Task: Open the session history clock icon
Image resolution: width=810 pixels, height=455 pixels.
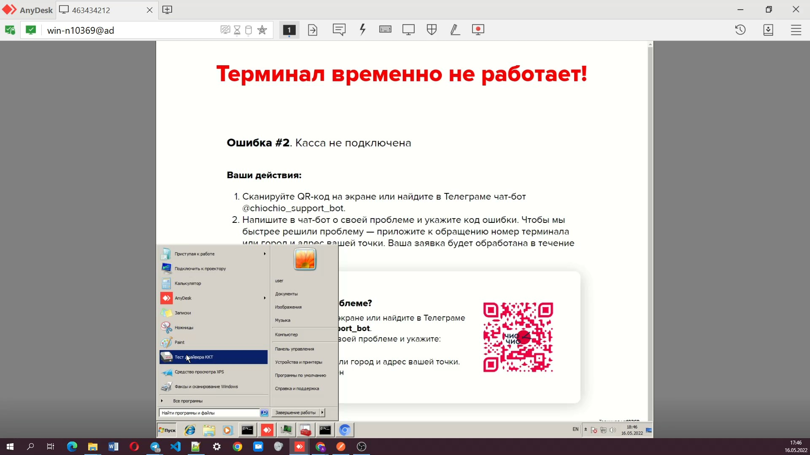Action: [741, 29]
